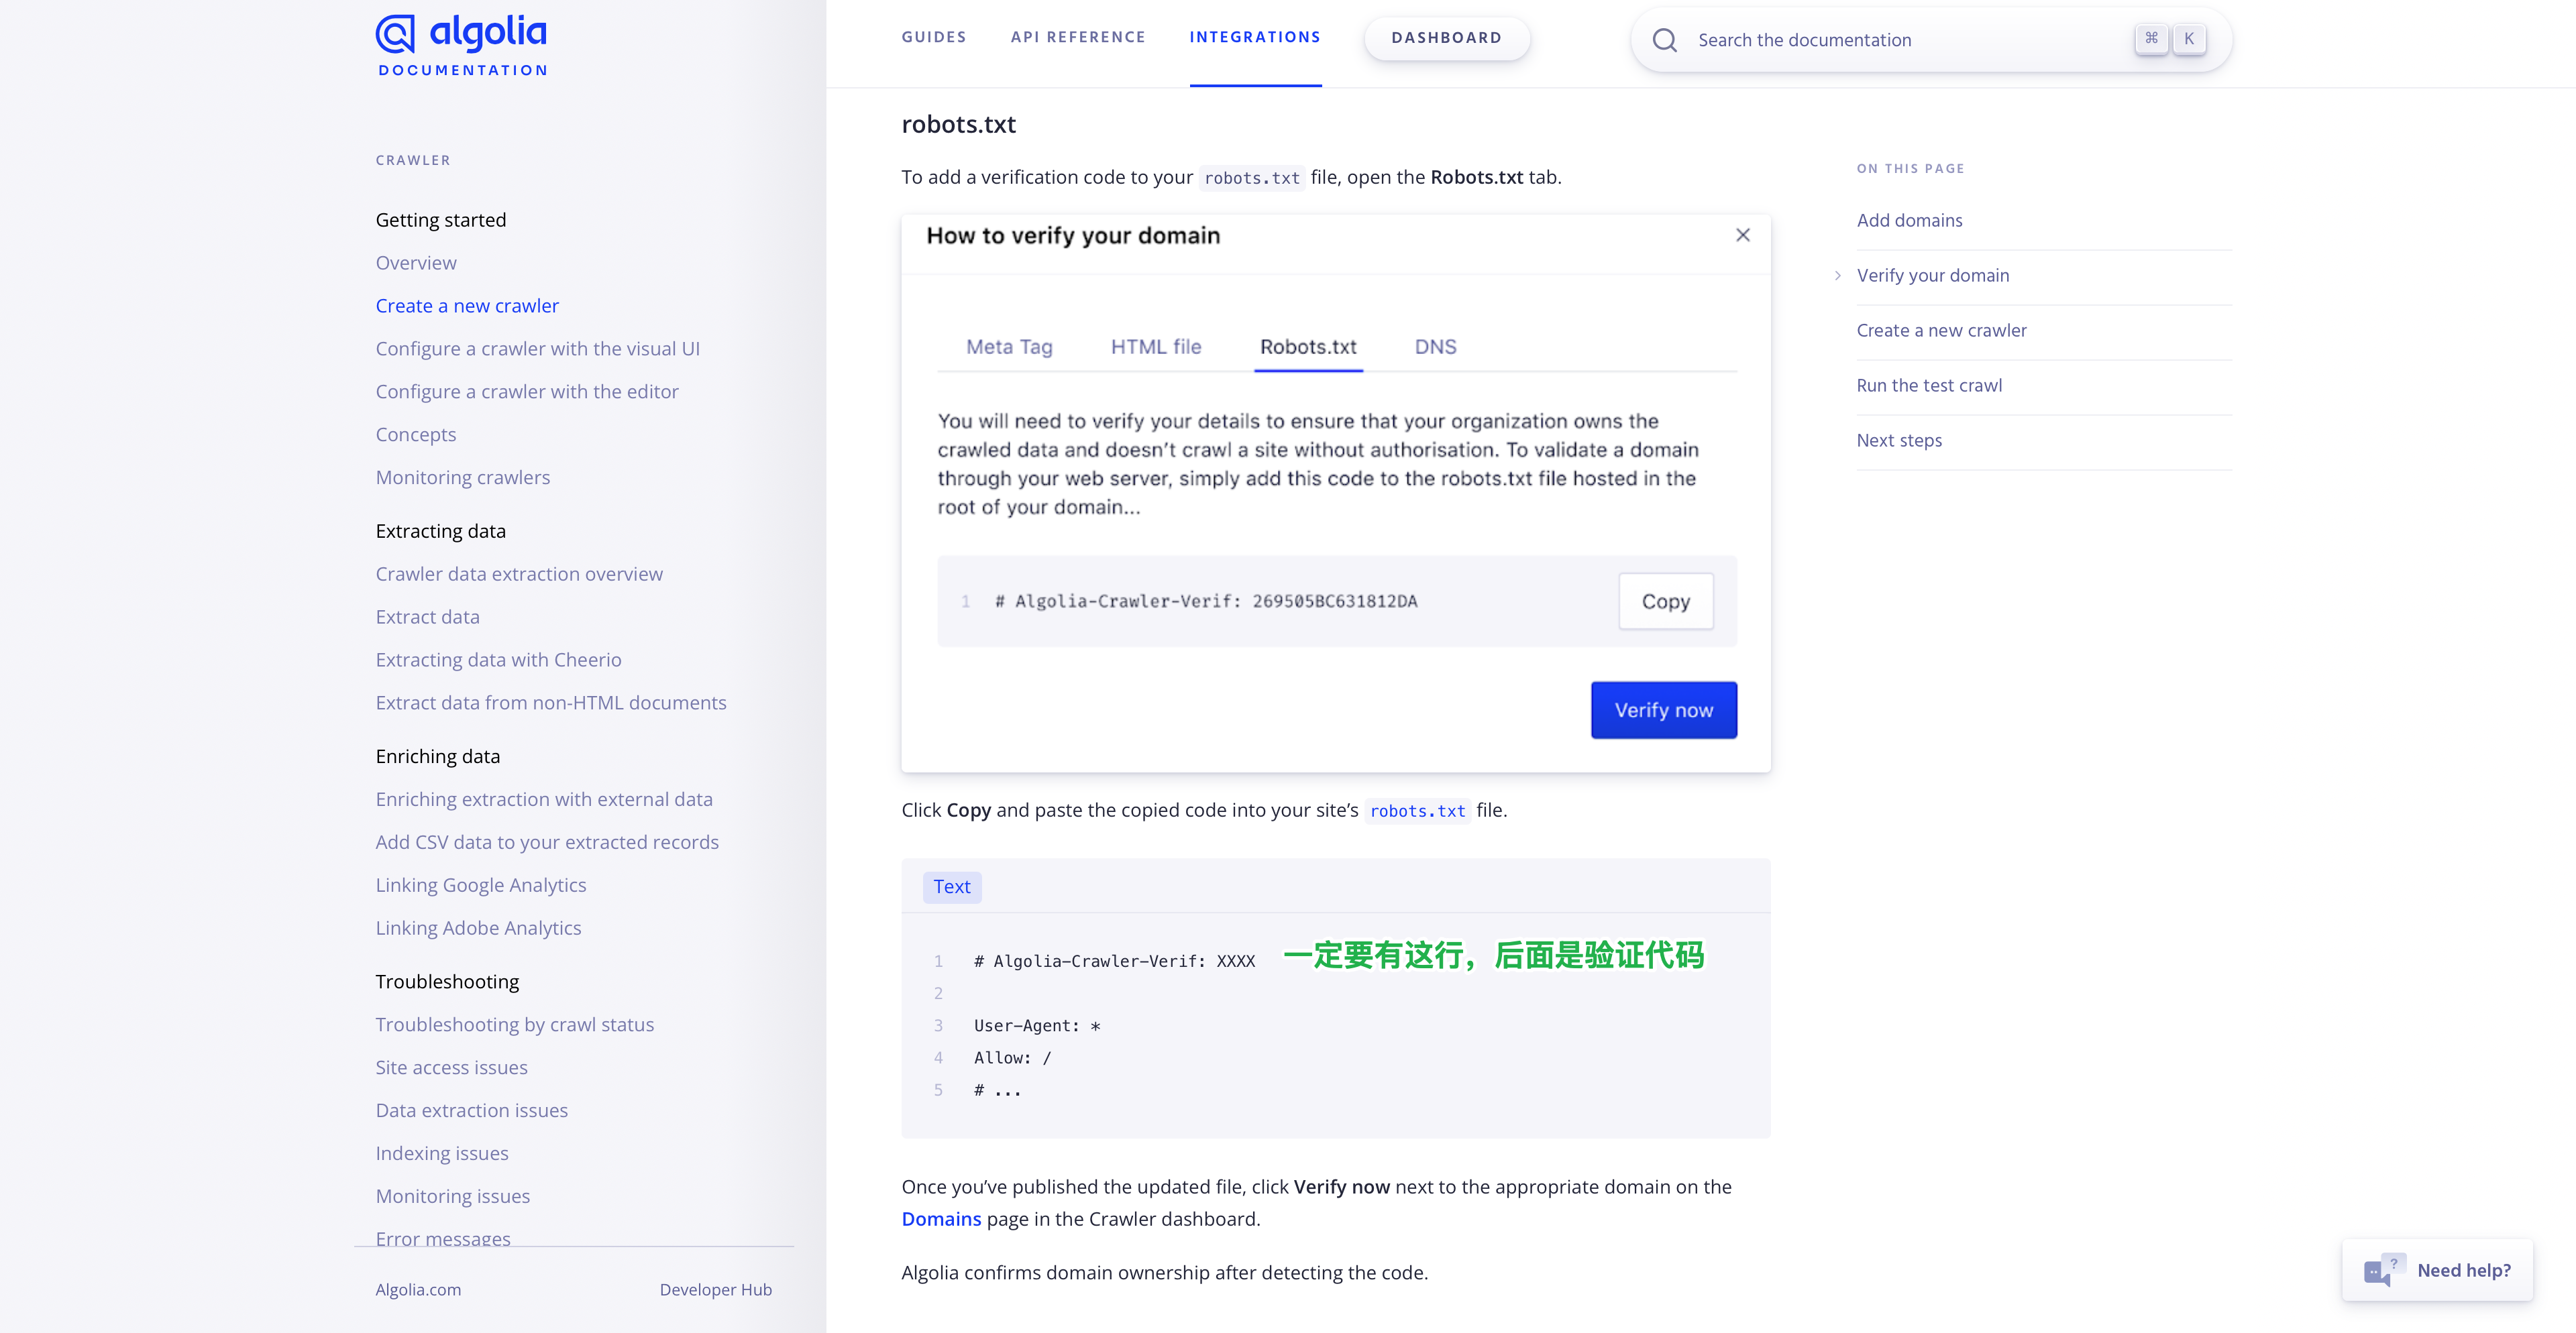Screen dimensions: 2576x1333
Task: Close the verify domain dialog with X
Action: [x=1743, y=235]
